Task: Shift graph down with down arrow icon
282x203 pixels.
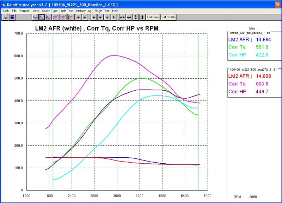Action: (x=114, y=17)
